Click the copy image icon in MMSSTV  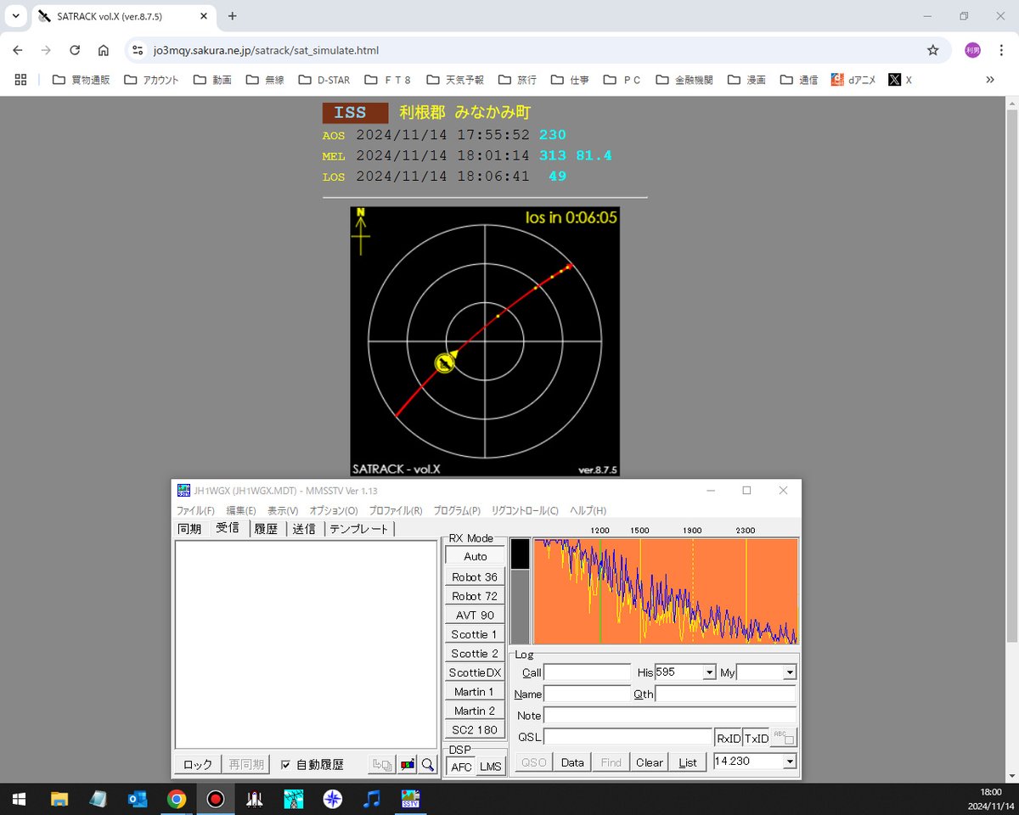pyautogui.click(x=382, y=764)
